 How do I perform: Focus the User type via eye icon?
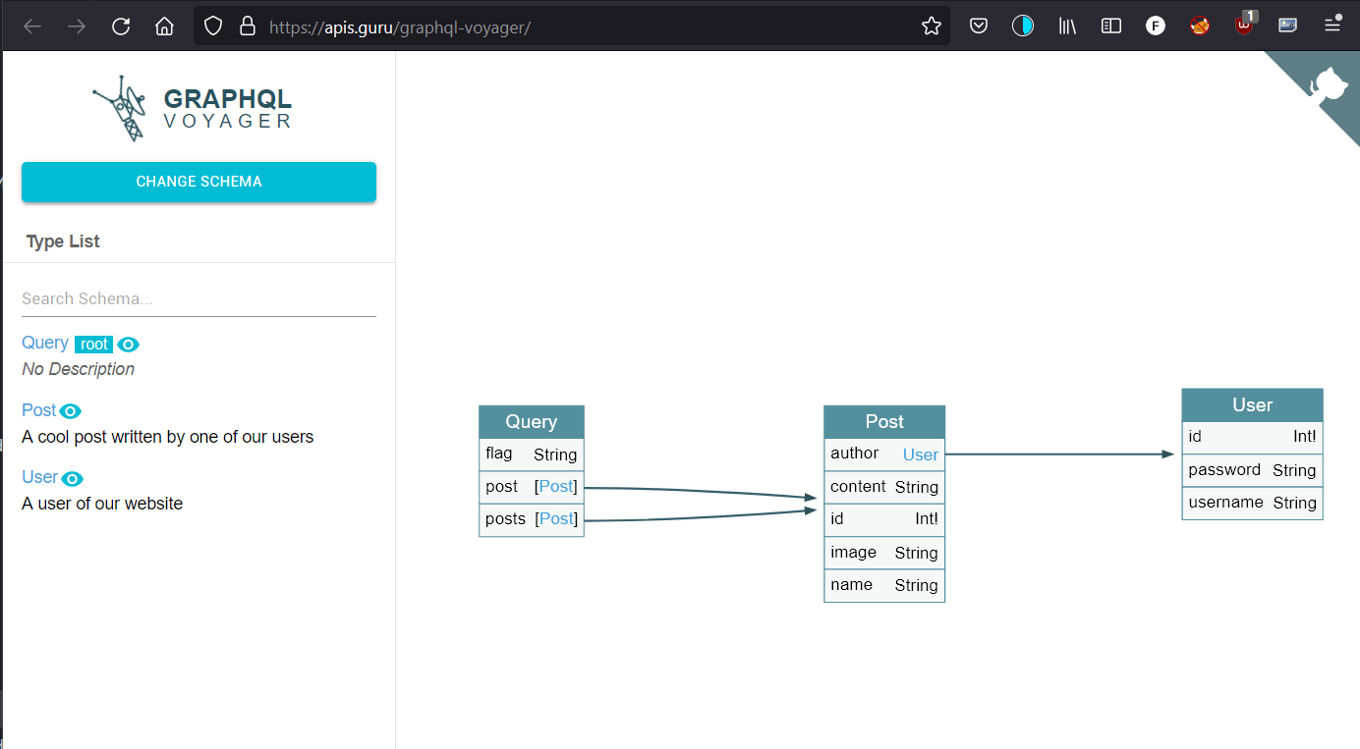click(73, 478)
